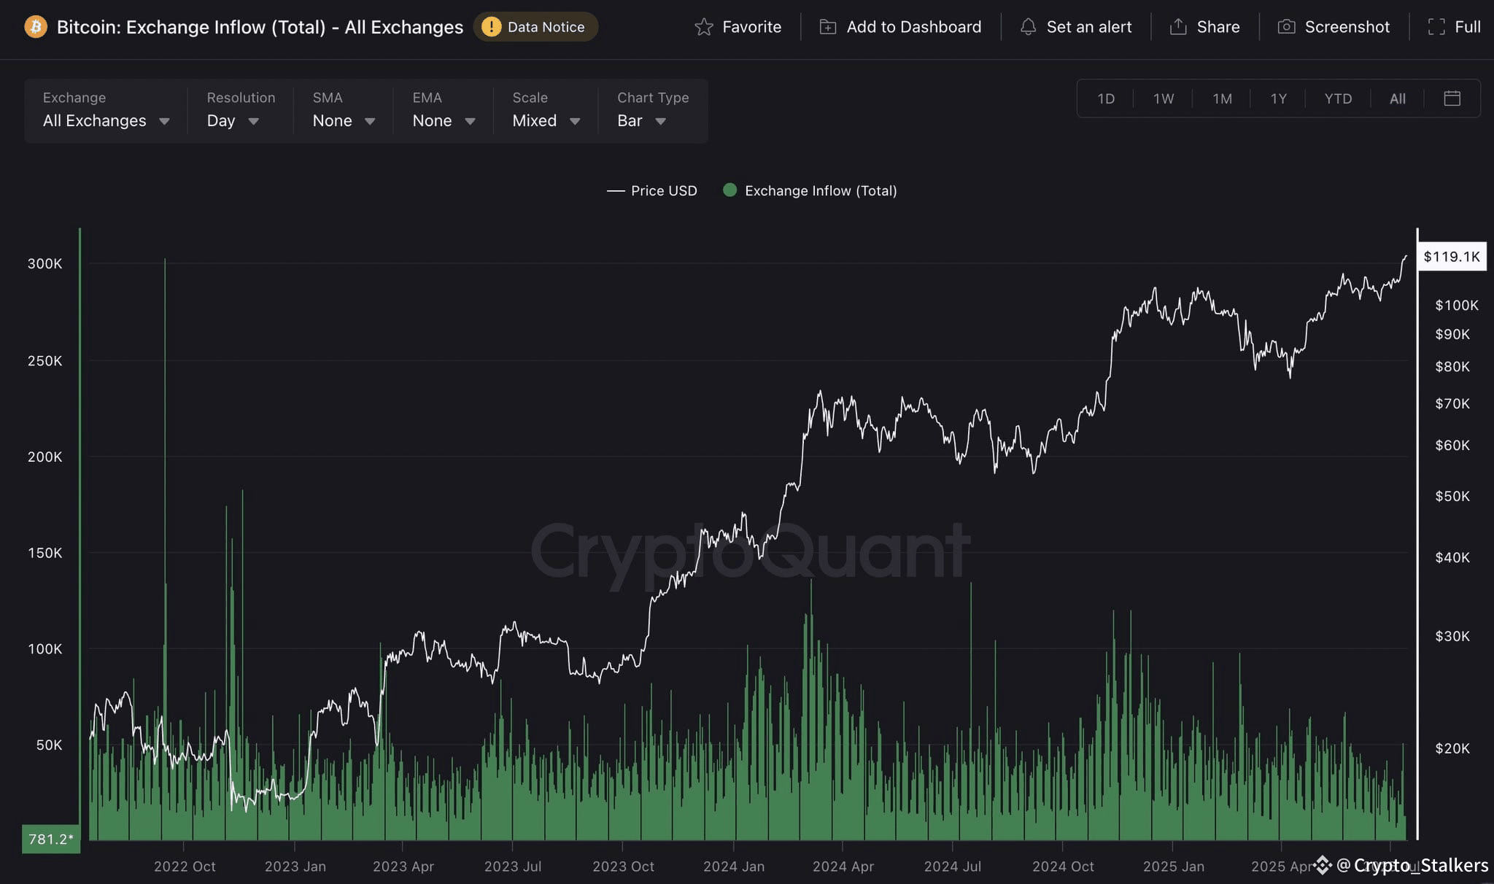Select the All time range option
1494x884 pixels.
point(1397,98)
